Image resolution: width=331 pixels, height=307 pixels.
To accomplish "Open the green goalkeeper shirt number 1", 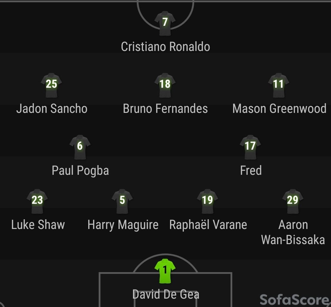I will coord(165,271).
